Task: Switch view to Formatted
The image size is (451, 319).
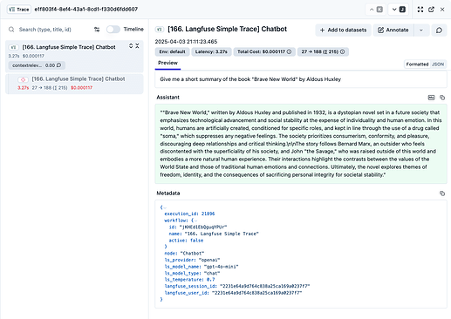Action: pos(417,64)
